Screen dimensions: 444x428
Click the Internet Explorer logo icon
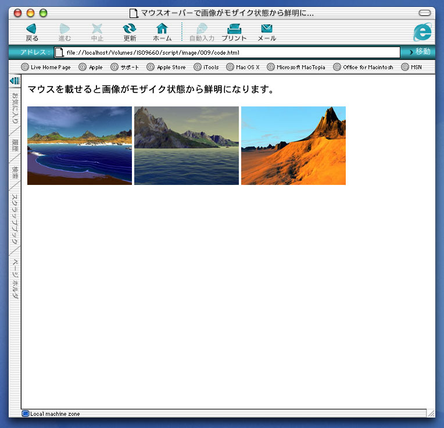point(422,31)
